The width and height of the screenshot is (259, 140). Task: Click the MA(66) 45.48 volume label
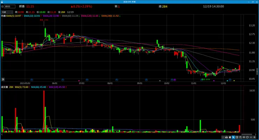click(39, 87)
